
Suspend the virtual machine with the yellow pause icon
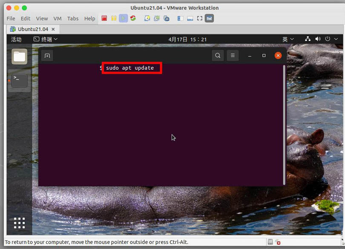coord(114,18)
